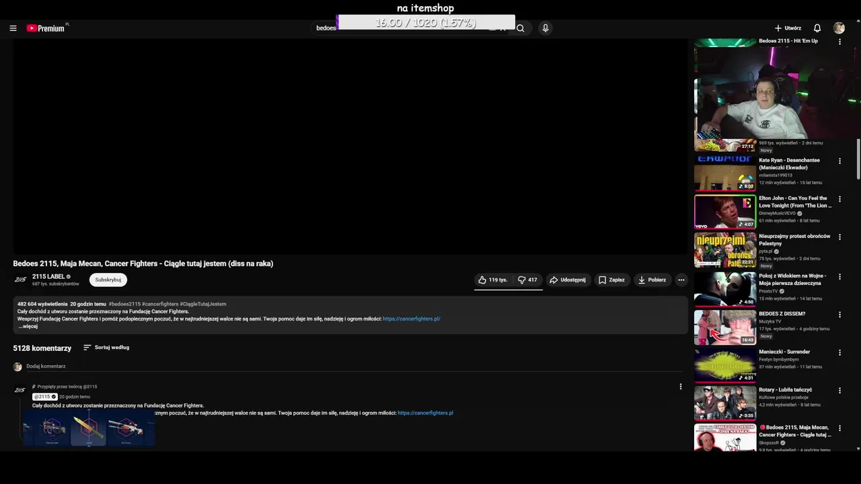The width and height of the screenshot is (861, 484).
Task: Open BEDOES Z DISSEM? thumbnail
Action: pos(725,327)
